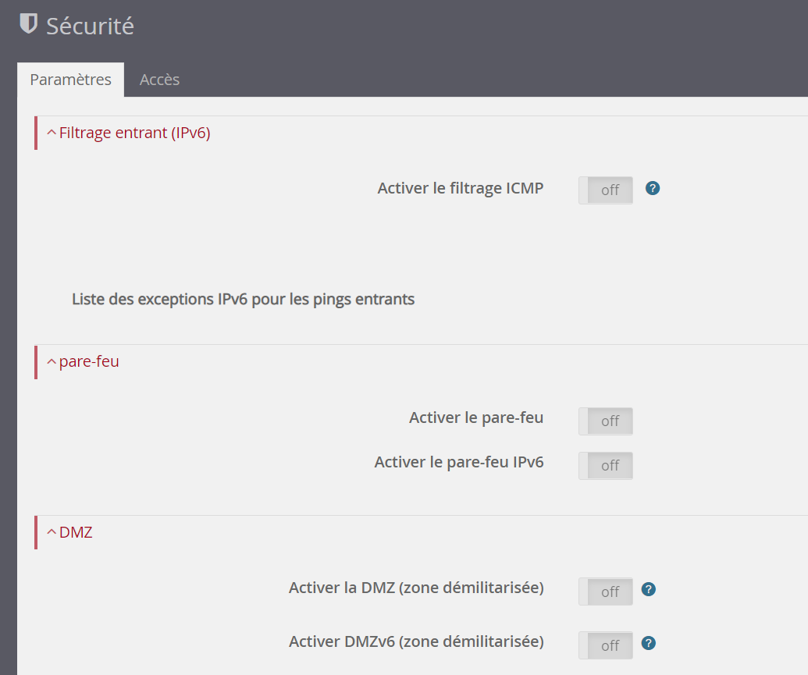The image size is (808, 675).
Task: Collapse the pare-feu section
Action: click(84, 361)
